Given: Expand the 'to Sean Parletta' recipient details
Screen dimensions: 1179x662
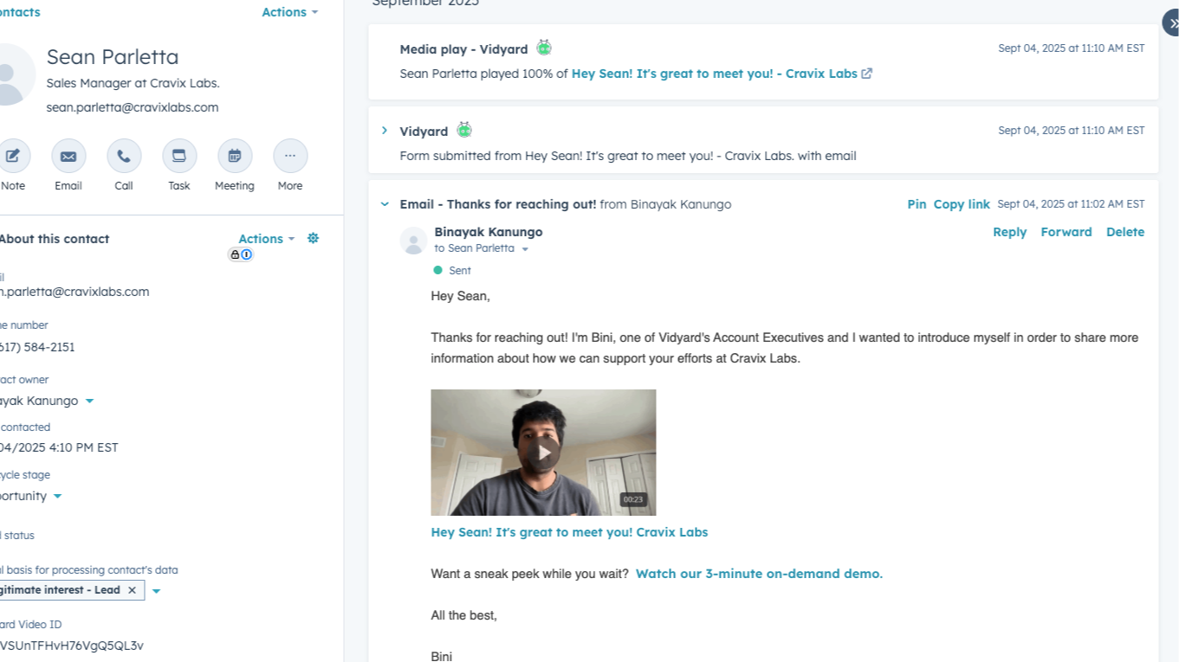Looking at the screenshot, I should coord(525,247).
